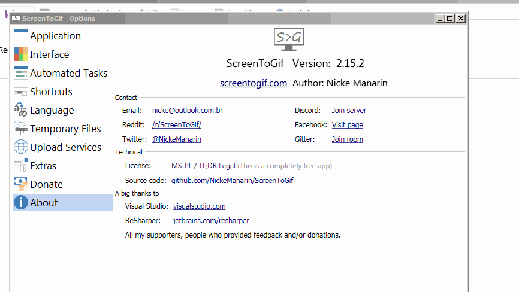519x292 pixels.
Task: Click the ScreenToGif S>G monitor logo
Action: coord(289,39)
